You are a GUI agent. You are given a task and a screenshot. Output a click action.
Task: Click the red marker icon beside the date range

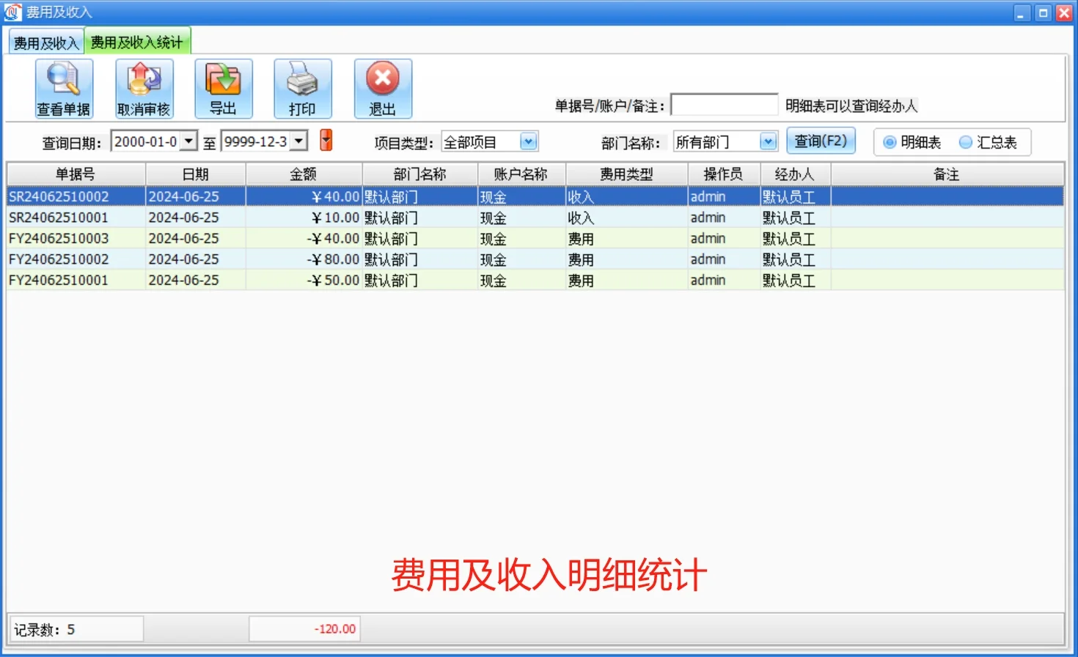325,140
